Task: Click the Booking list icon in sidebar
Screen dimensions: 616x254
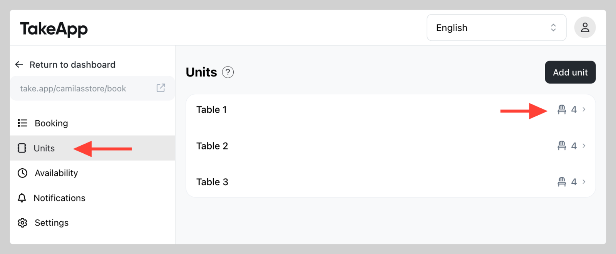Action: (x=22, y=123)
